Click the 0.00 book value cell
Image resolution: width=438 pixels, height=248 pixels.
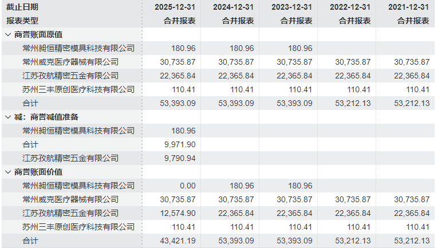point(188,186)
